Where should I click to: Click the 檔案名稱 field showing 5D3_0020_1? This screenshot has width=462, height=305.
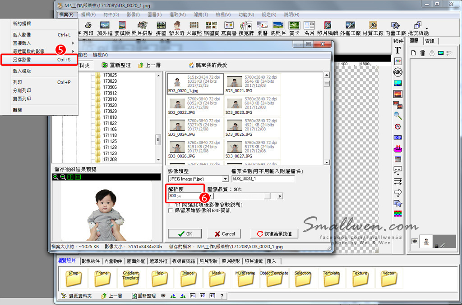[x=263, y=179]
